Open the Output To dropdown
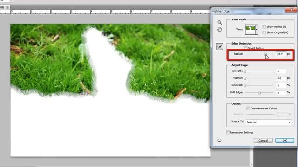The width and height of the screenshot is (298, 167). coord(269,122)
